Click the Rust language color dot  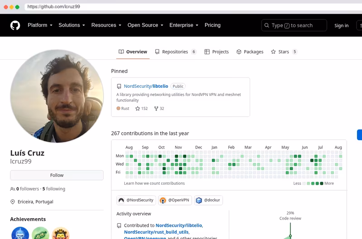coord(119,108)
